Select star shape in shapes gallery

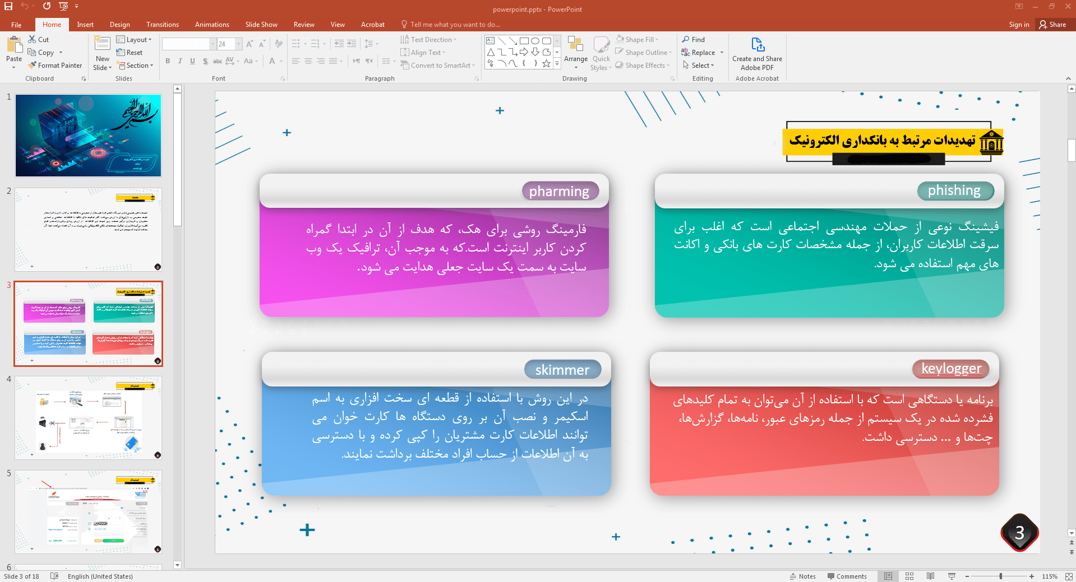(x=546, y=63)
